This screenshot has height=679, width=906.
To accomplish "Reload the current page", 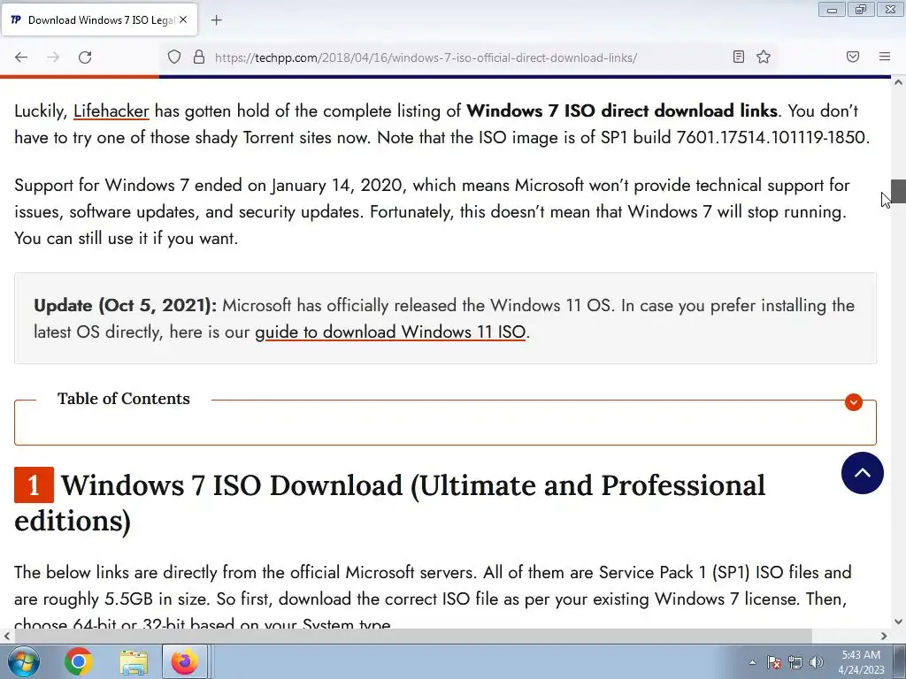I will (x=85, y=57).
